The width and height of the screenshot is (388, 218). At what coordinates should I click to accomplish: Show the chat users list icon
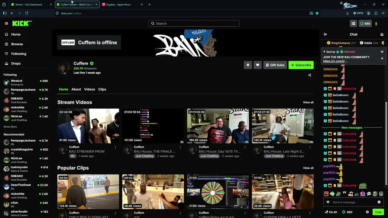[x=382, y=34]
